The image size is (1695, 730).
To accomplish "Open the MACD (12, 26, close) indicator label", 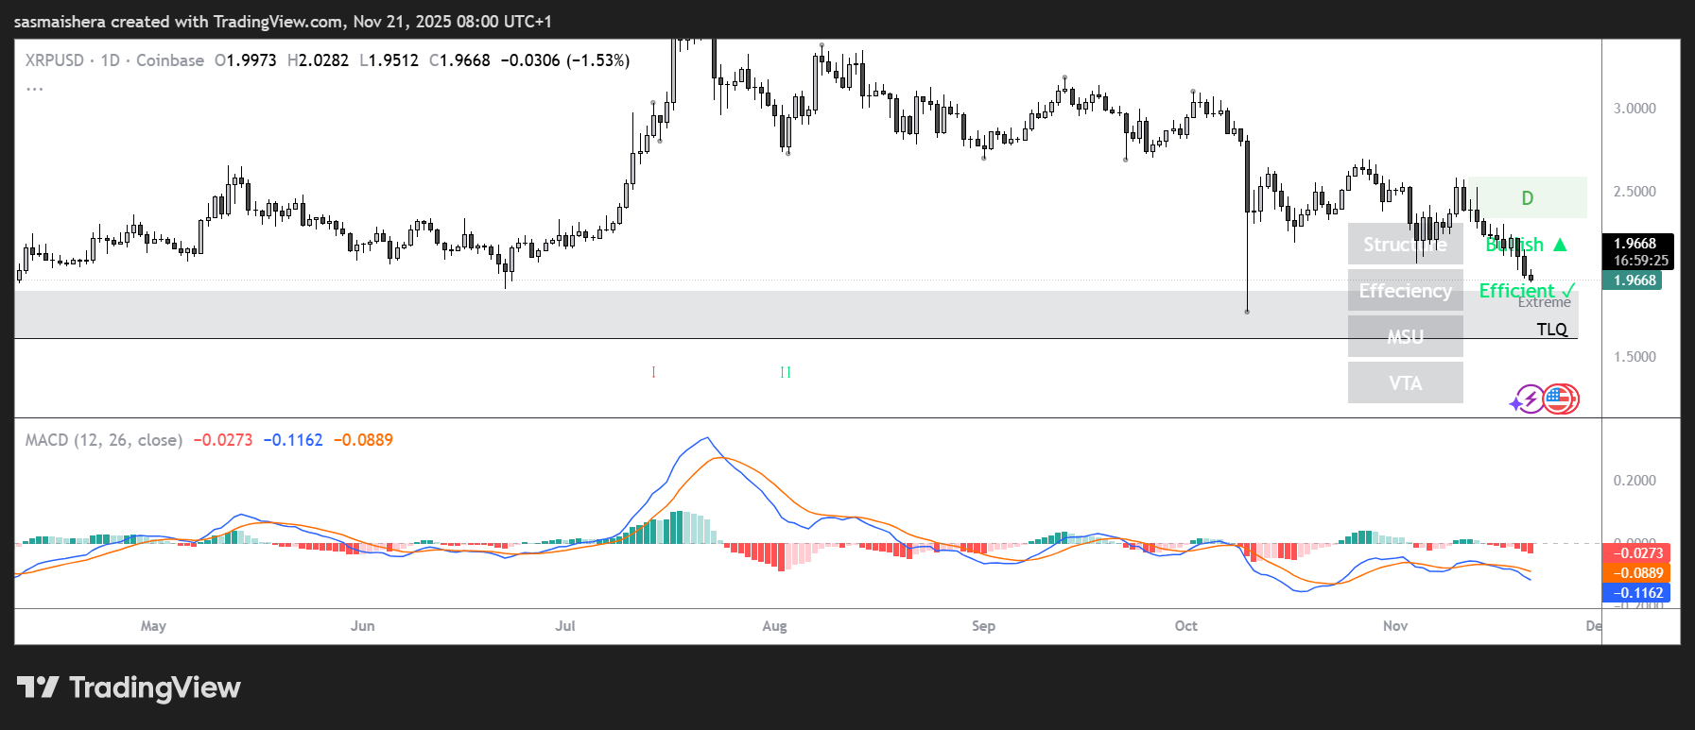I will (104, 440).
